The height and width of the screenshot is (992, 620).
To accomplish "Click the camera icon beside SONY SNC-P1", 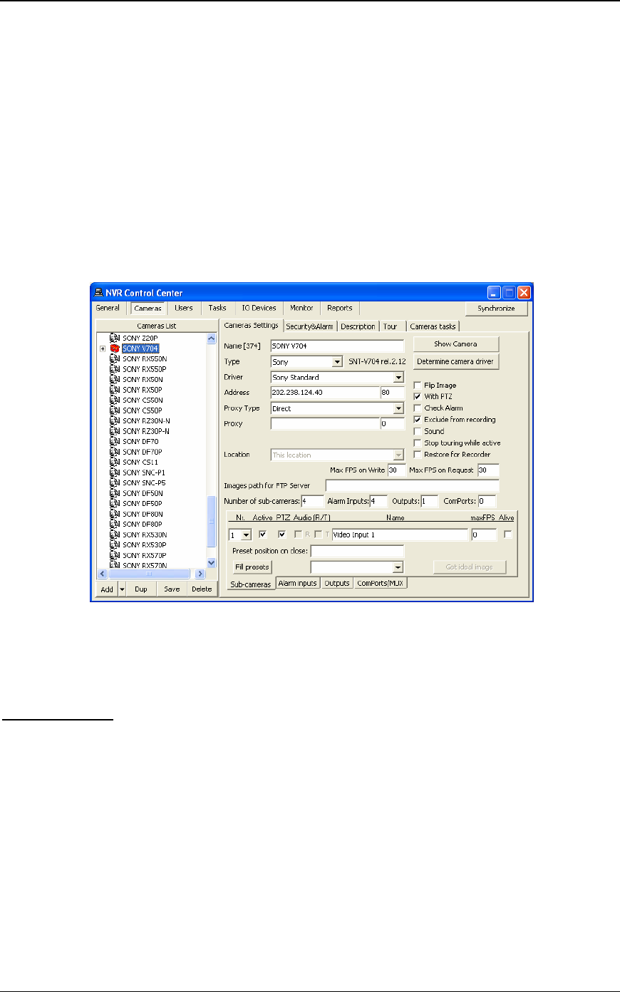I will point(115,472).
